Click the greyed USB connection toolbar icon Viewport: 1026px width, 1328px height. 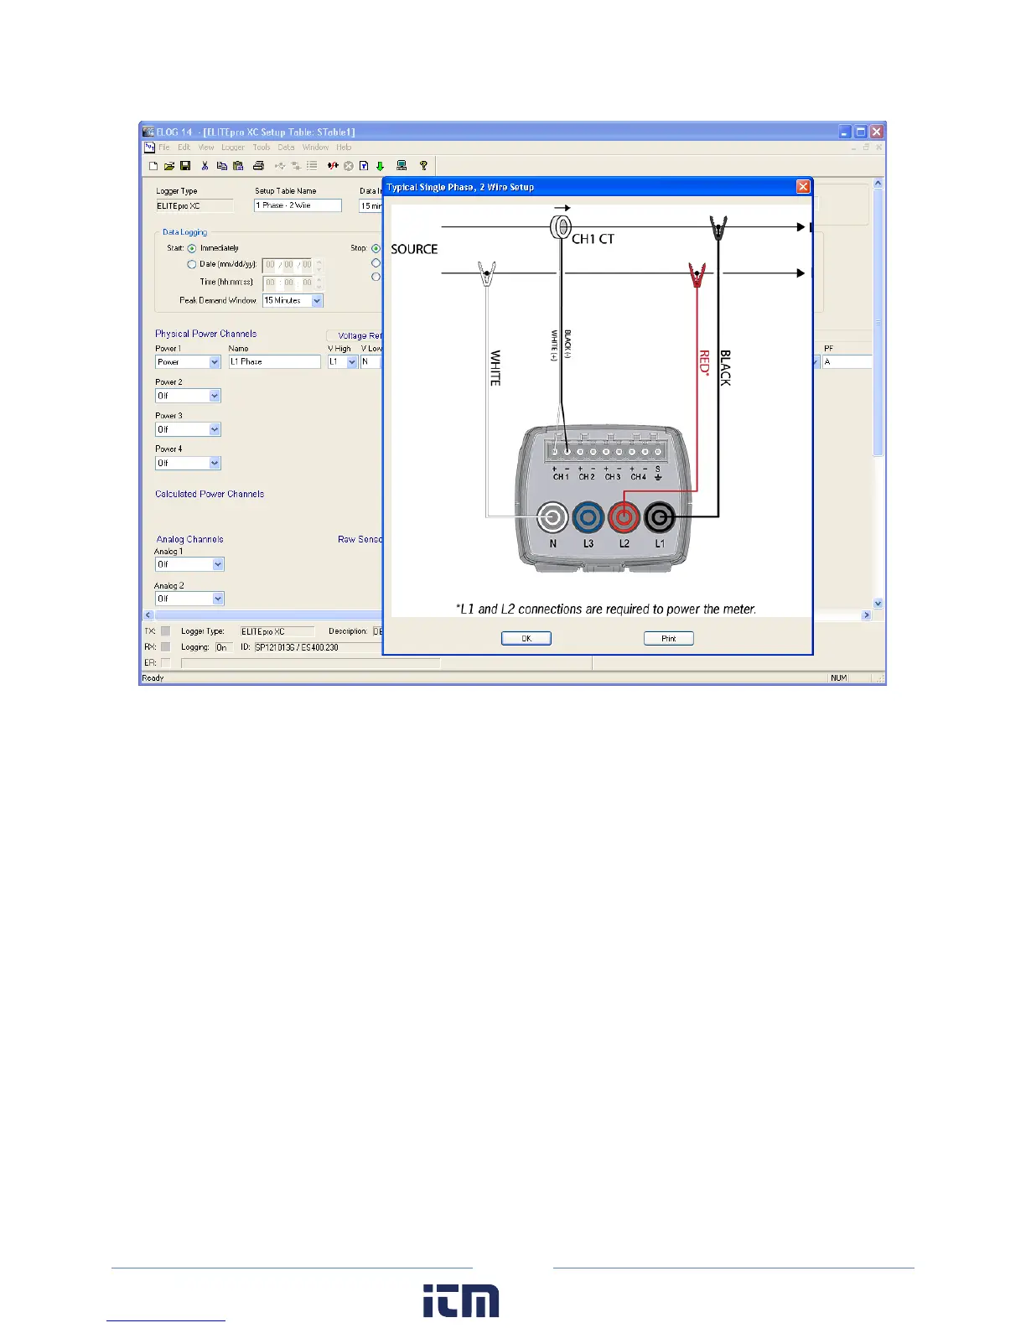click(280, 166)
